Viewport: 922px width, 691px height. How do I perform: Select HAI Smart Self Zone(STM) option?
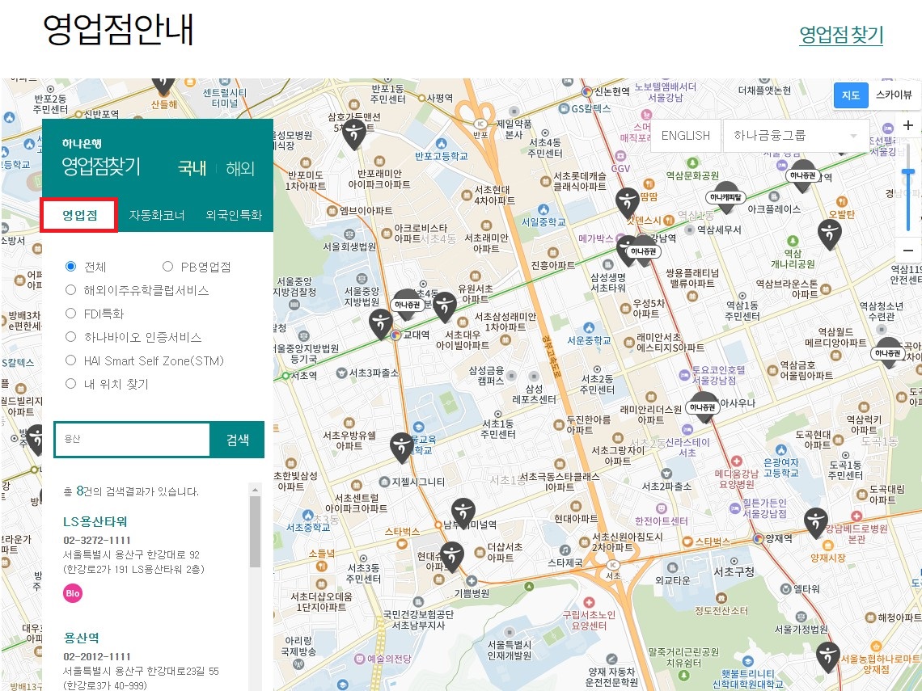coord(70,360)
